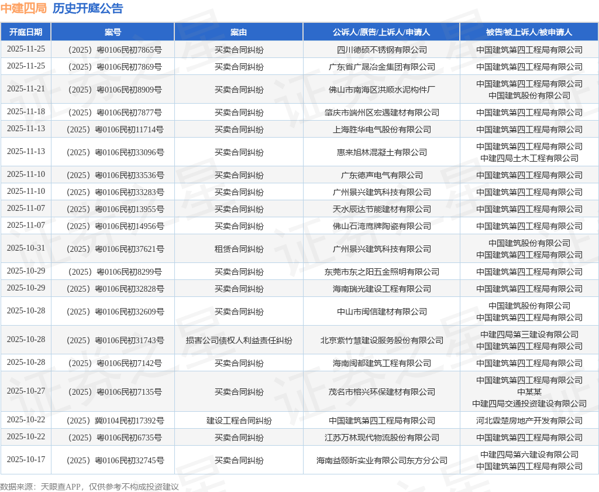
Task: Click plaintiff 佛山市南海区洪顺水泥构件厂
Action: [x=382, y=90]
